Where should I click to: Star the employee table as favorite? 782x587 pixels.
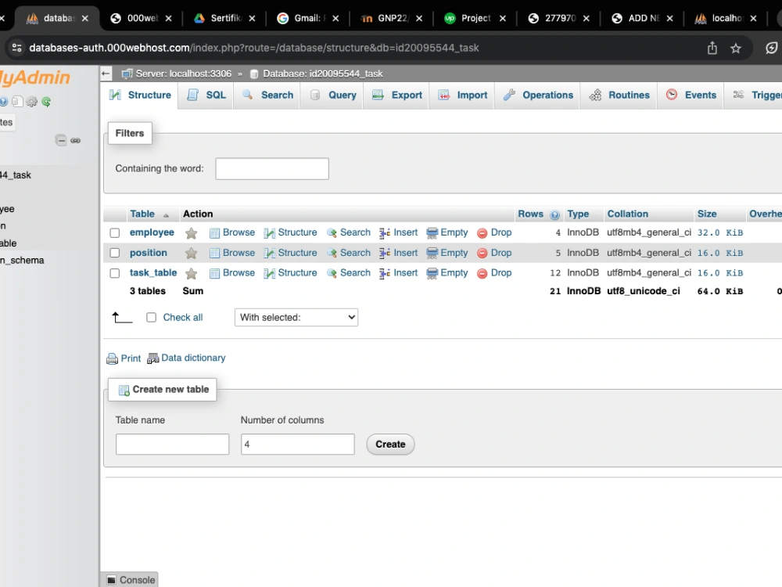point(191,233)
